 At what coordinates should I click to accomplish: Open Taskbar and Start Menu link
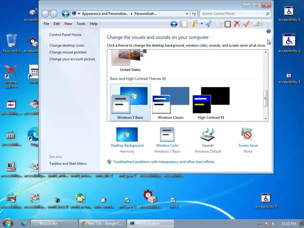(68, 164)
